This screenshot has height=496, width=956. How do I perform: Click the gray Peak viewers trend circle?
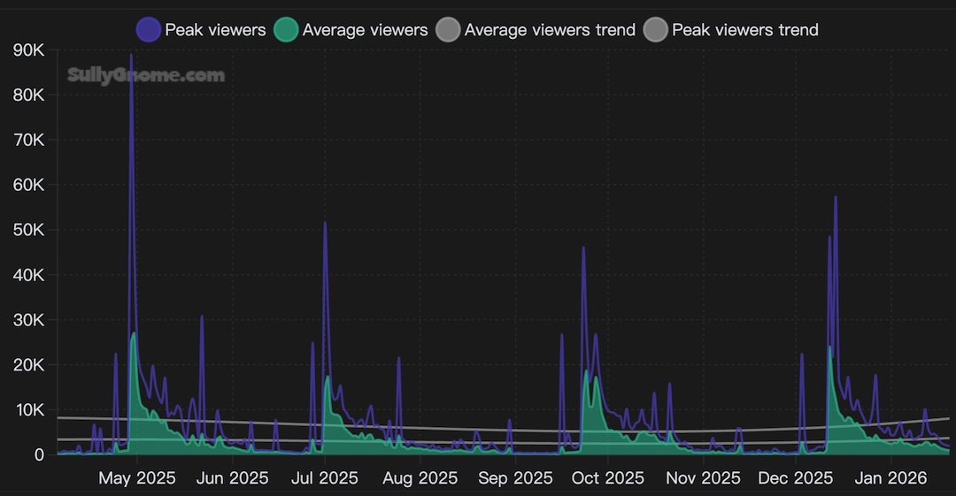656,30
